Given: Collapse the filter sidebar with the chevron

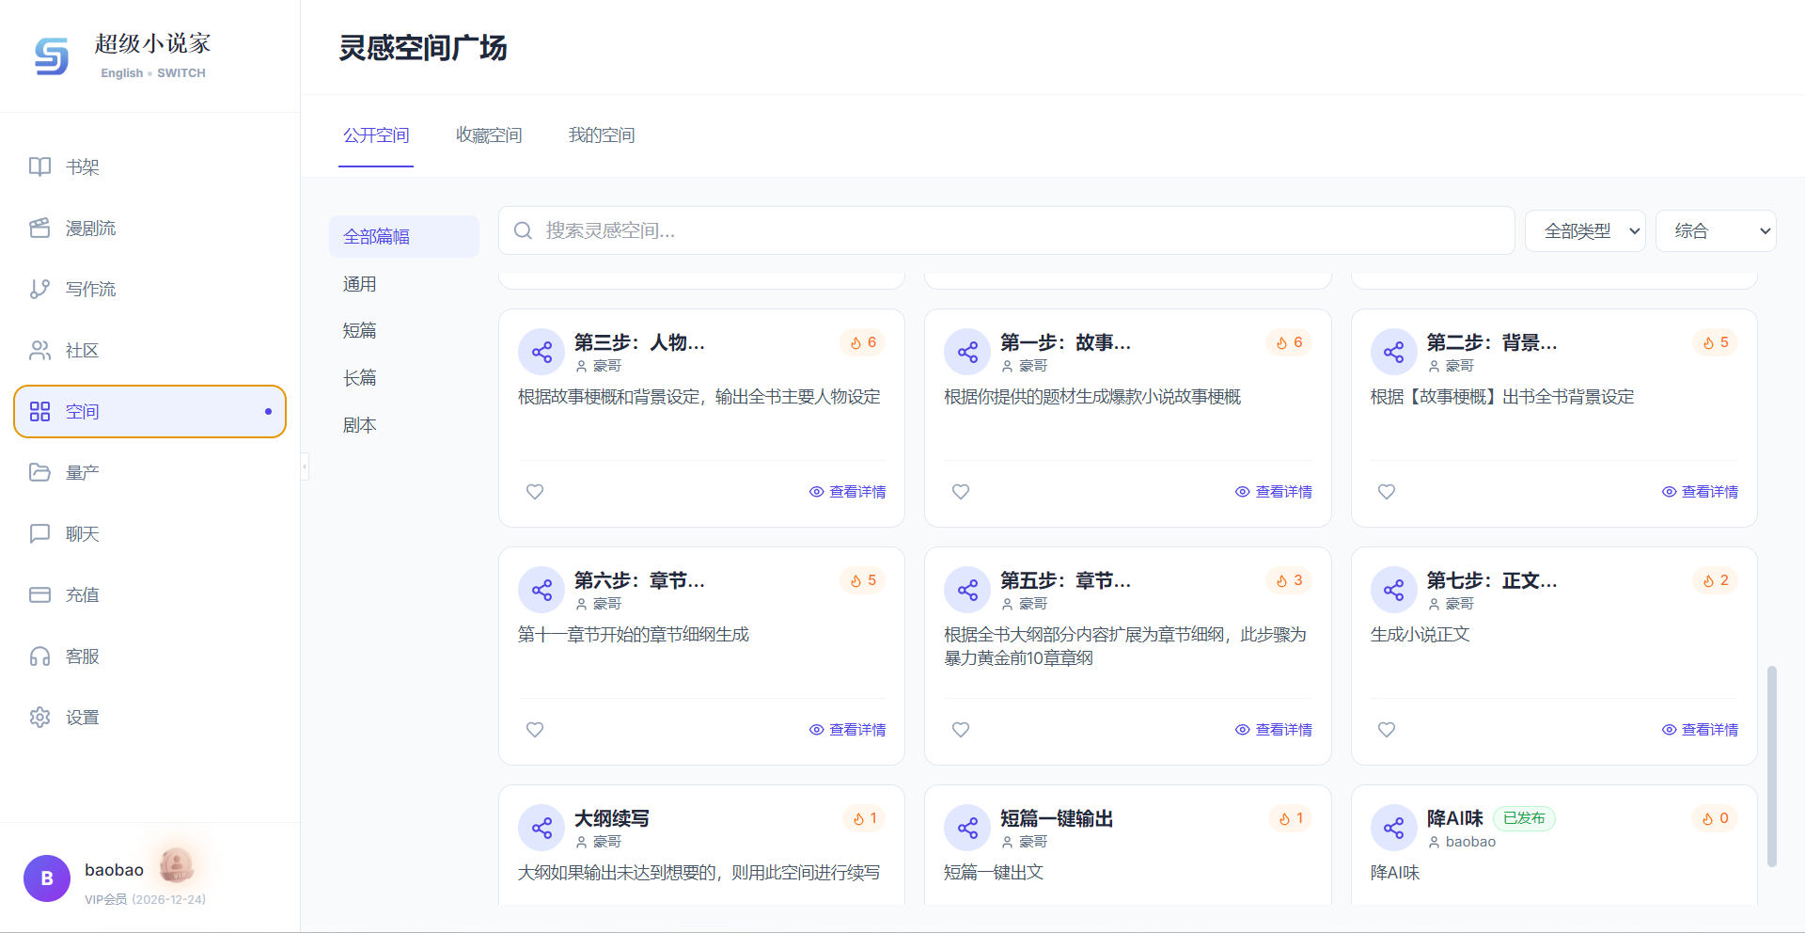Looking at the screenshot, I should 304,466.
